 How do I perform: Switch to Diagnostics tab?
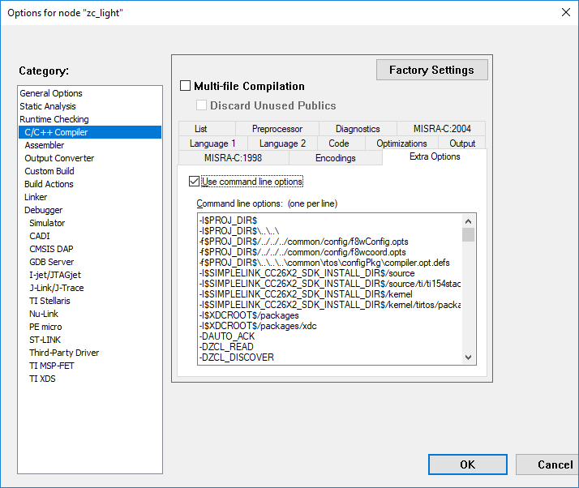pos(358,128)
